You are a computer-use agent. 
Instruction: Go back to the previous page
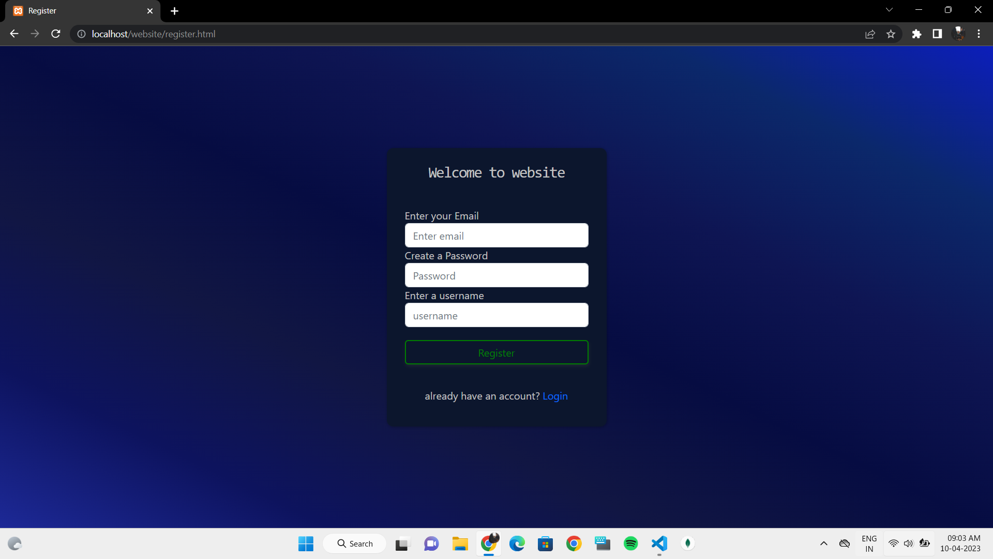pos(14,34)
